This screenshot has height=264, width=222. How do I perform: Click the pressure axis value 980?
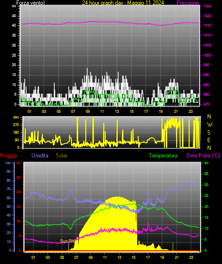pos(206,94)
